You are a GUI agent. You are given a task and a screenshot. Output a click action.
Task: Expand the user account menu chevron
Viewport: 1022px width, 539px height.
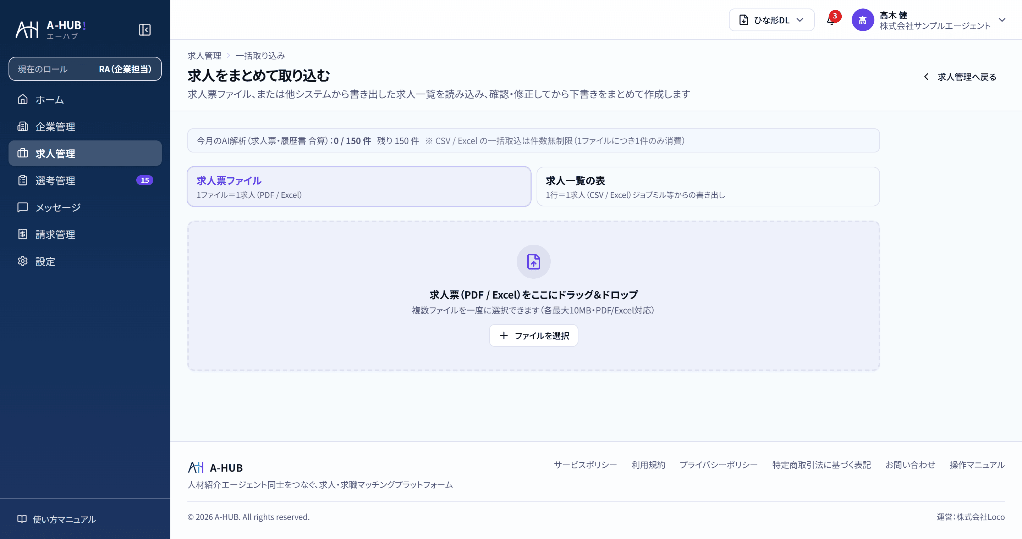point(1002,20)
